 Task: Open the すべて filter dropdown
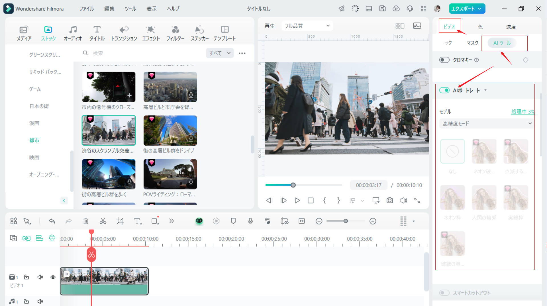coord(220,53)
